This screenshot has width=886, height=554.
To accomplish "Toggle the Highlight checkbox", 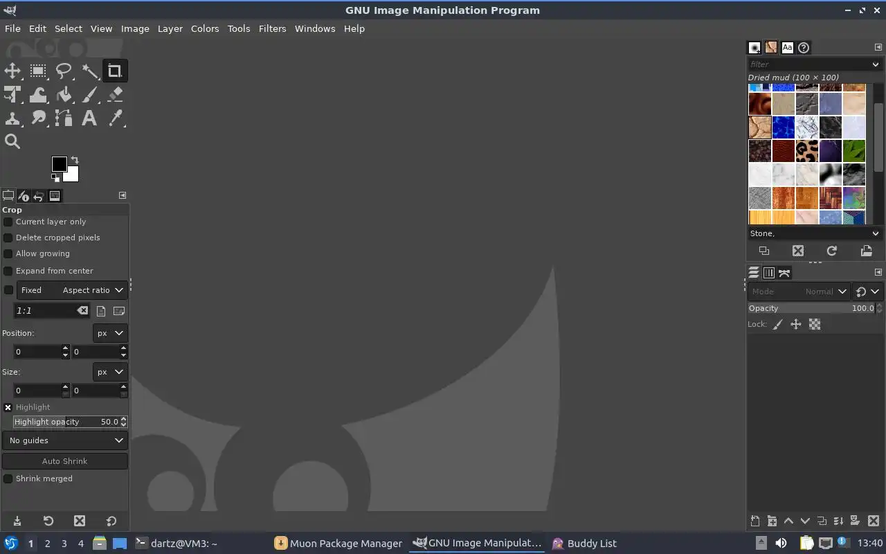I will point(8,407).
